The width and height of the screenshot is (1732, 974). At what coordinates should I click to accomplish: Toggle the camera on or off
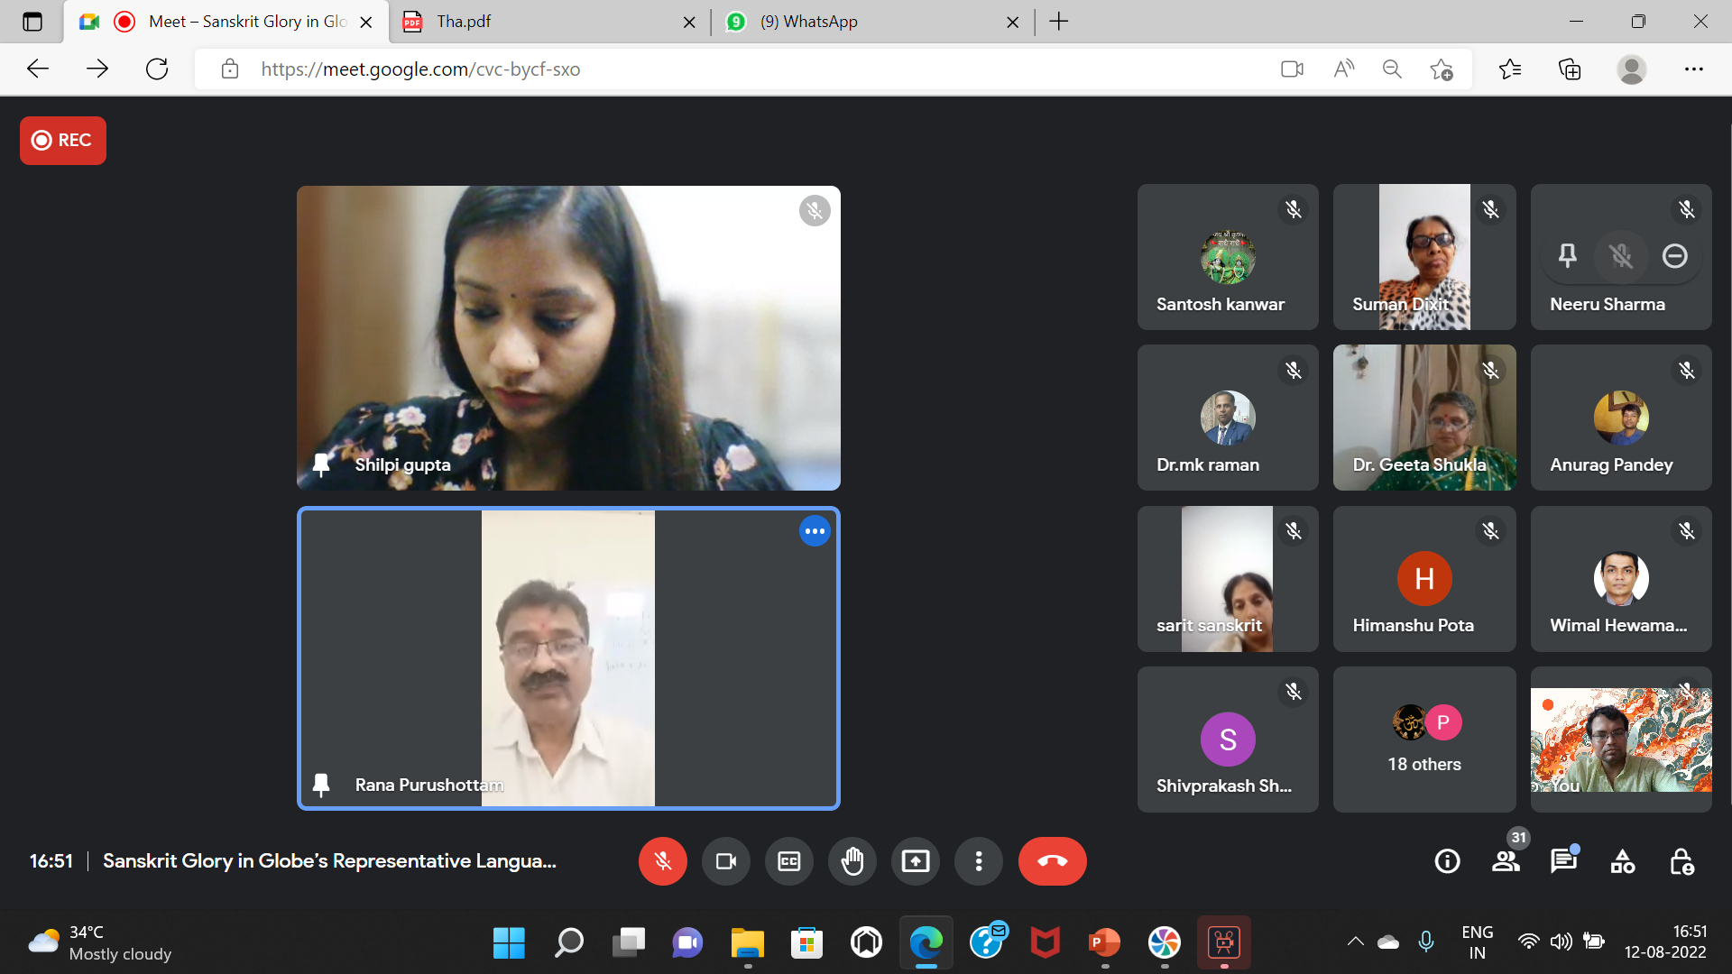(725, 861)
